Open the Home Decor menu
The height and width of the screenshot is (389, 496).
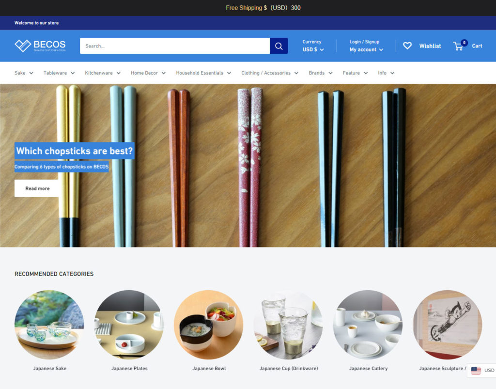tap(148, 73)
